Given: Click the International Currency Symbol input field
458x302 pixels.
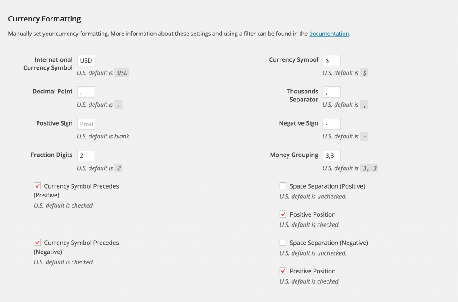Looking at the screenshot, I should click(86, 60).
